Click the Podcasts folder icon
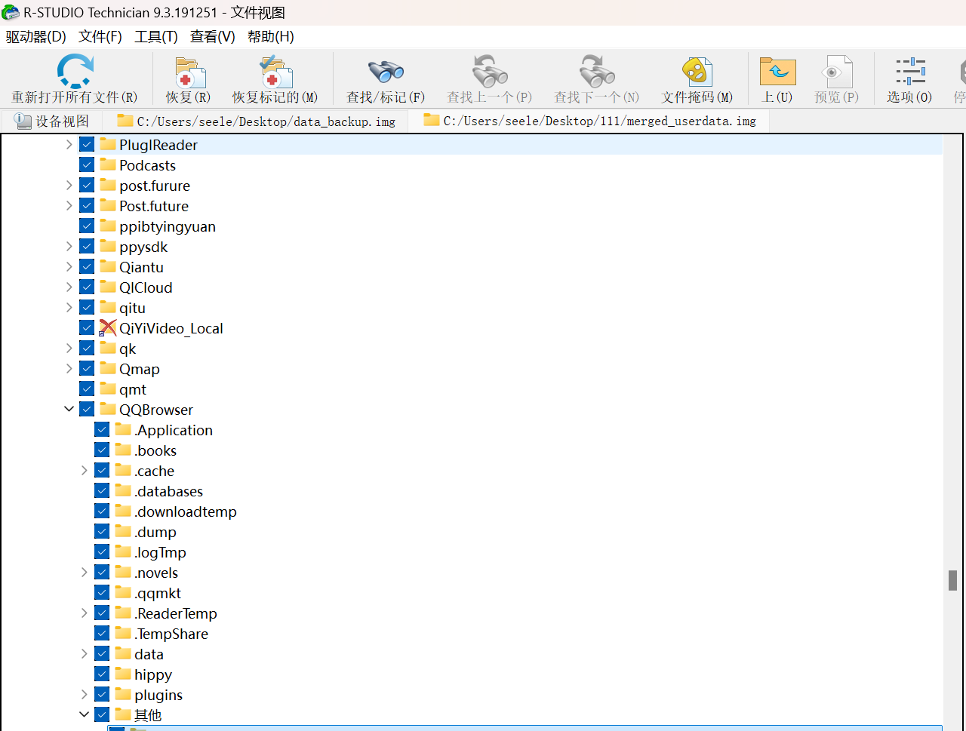The image size is (966, 731). coord(107,164)
